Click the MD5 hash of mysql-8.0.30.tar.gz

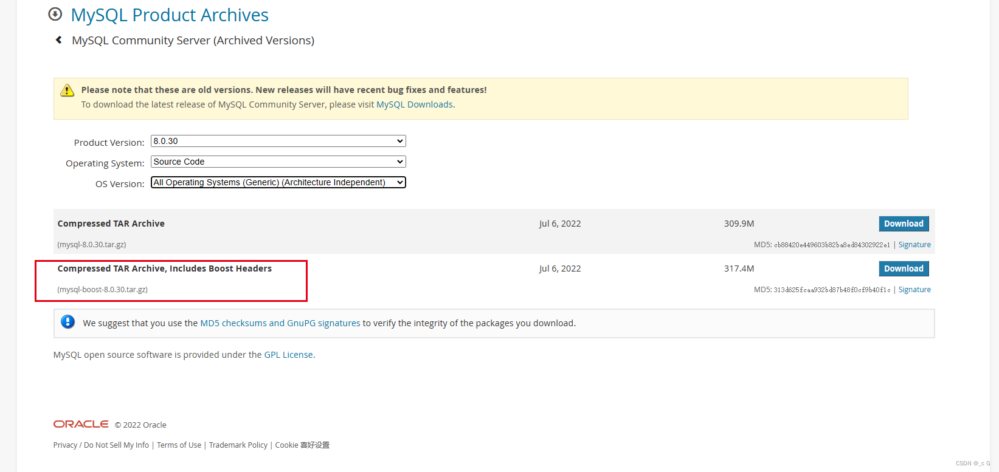click(x=832, y=245)
